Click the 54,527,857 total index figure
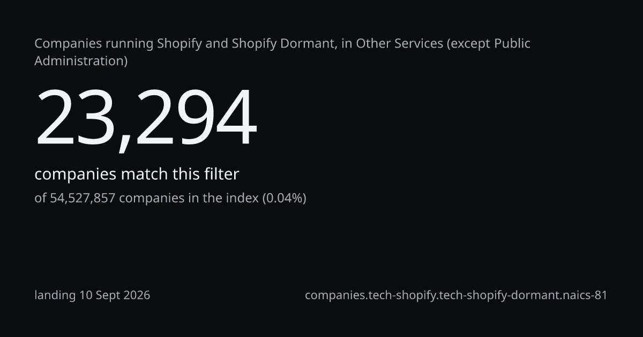This screenshot has width=643, height=337. coord(83,198)
